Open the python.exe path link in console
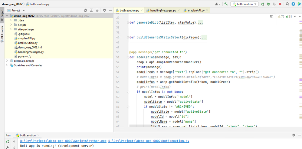This screenshot has width=302, height=149. (x=63, y=141)
